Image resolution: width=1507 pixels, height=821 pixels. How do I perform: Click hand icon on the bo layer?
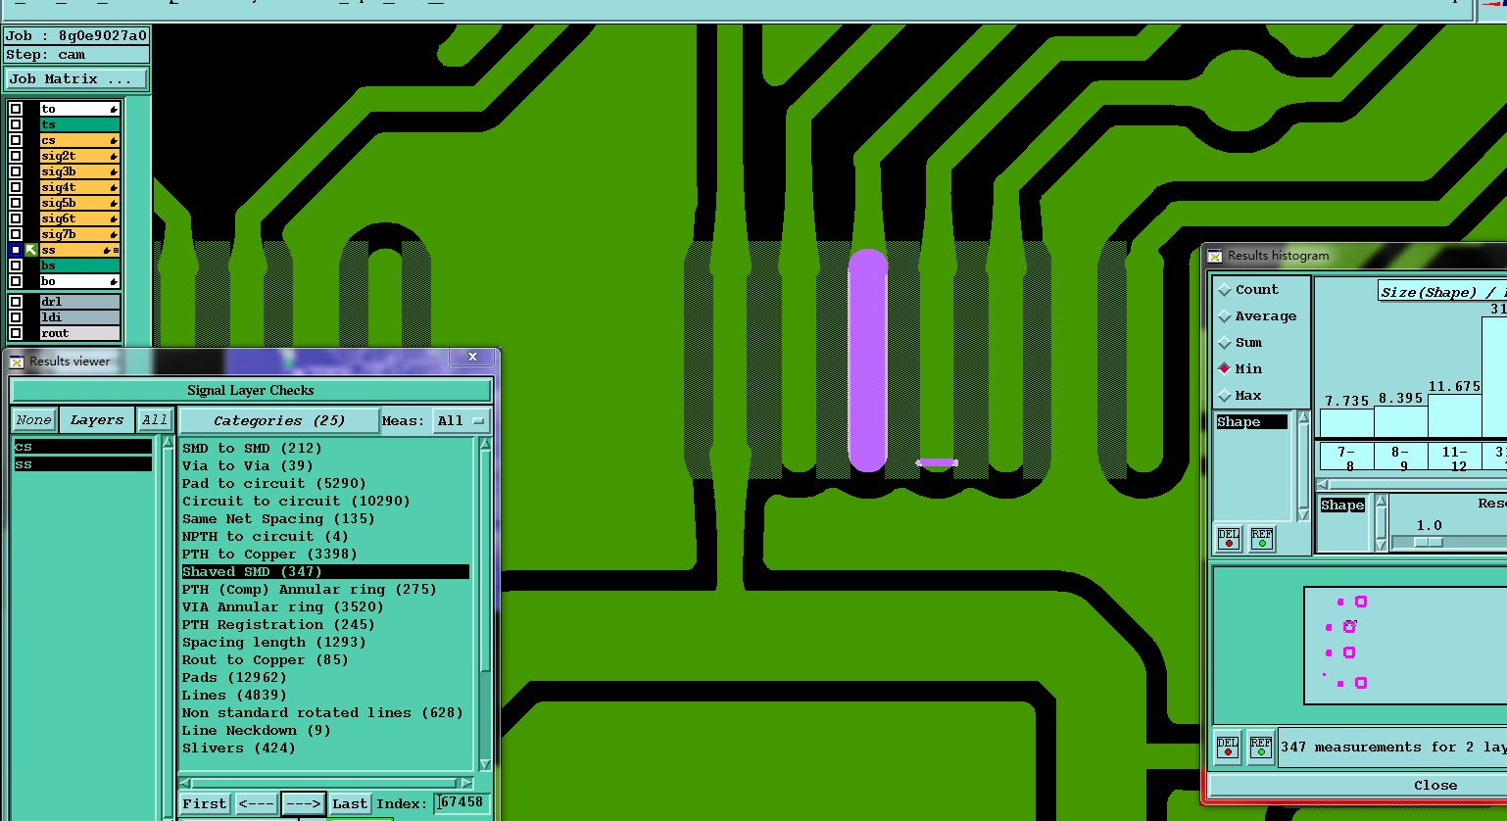coord(114,281)
